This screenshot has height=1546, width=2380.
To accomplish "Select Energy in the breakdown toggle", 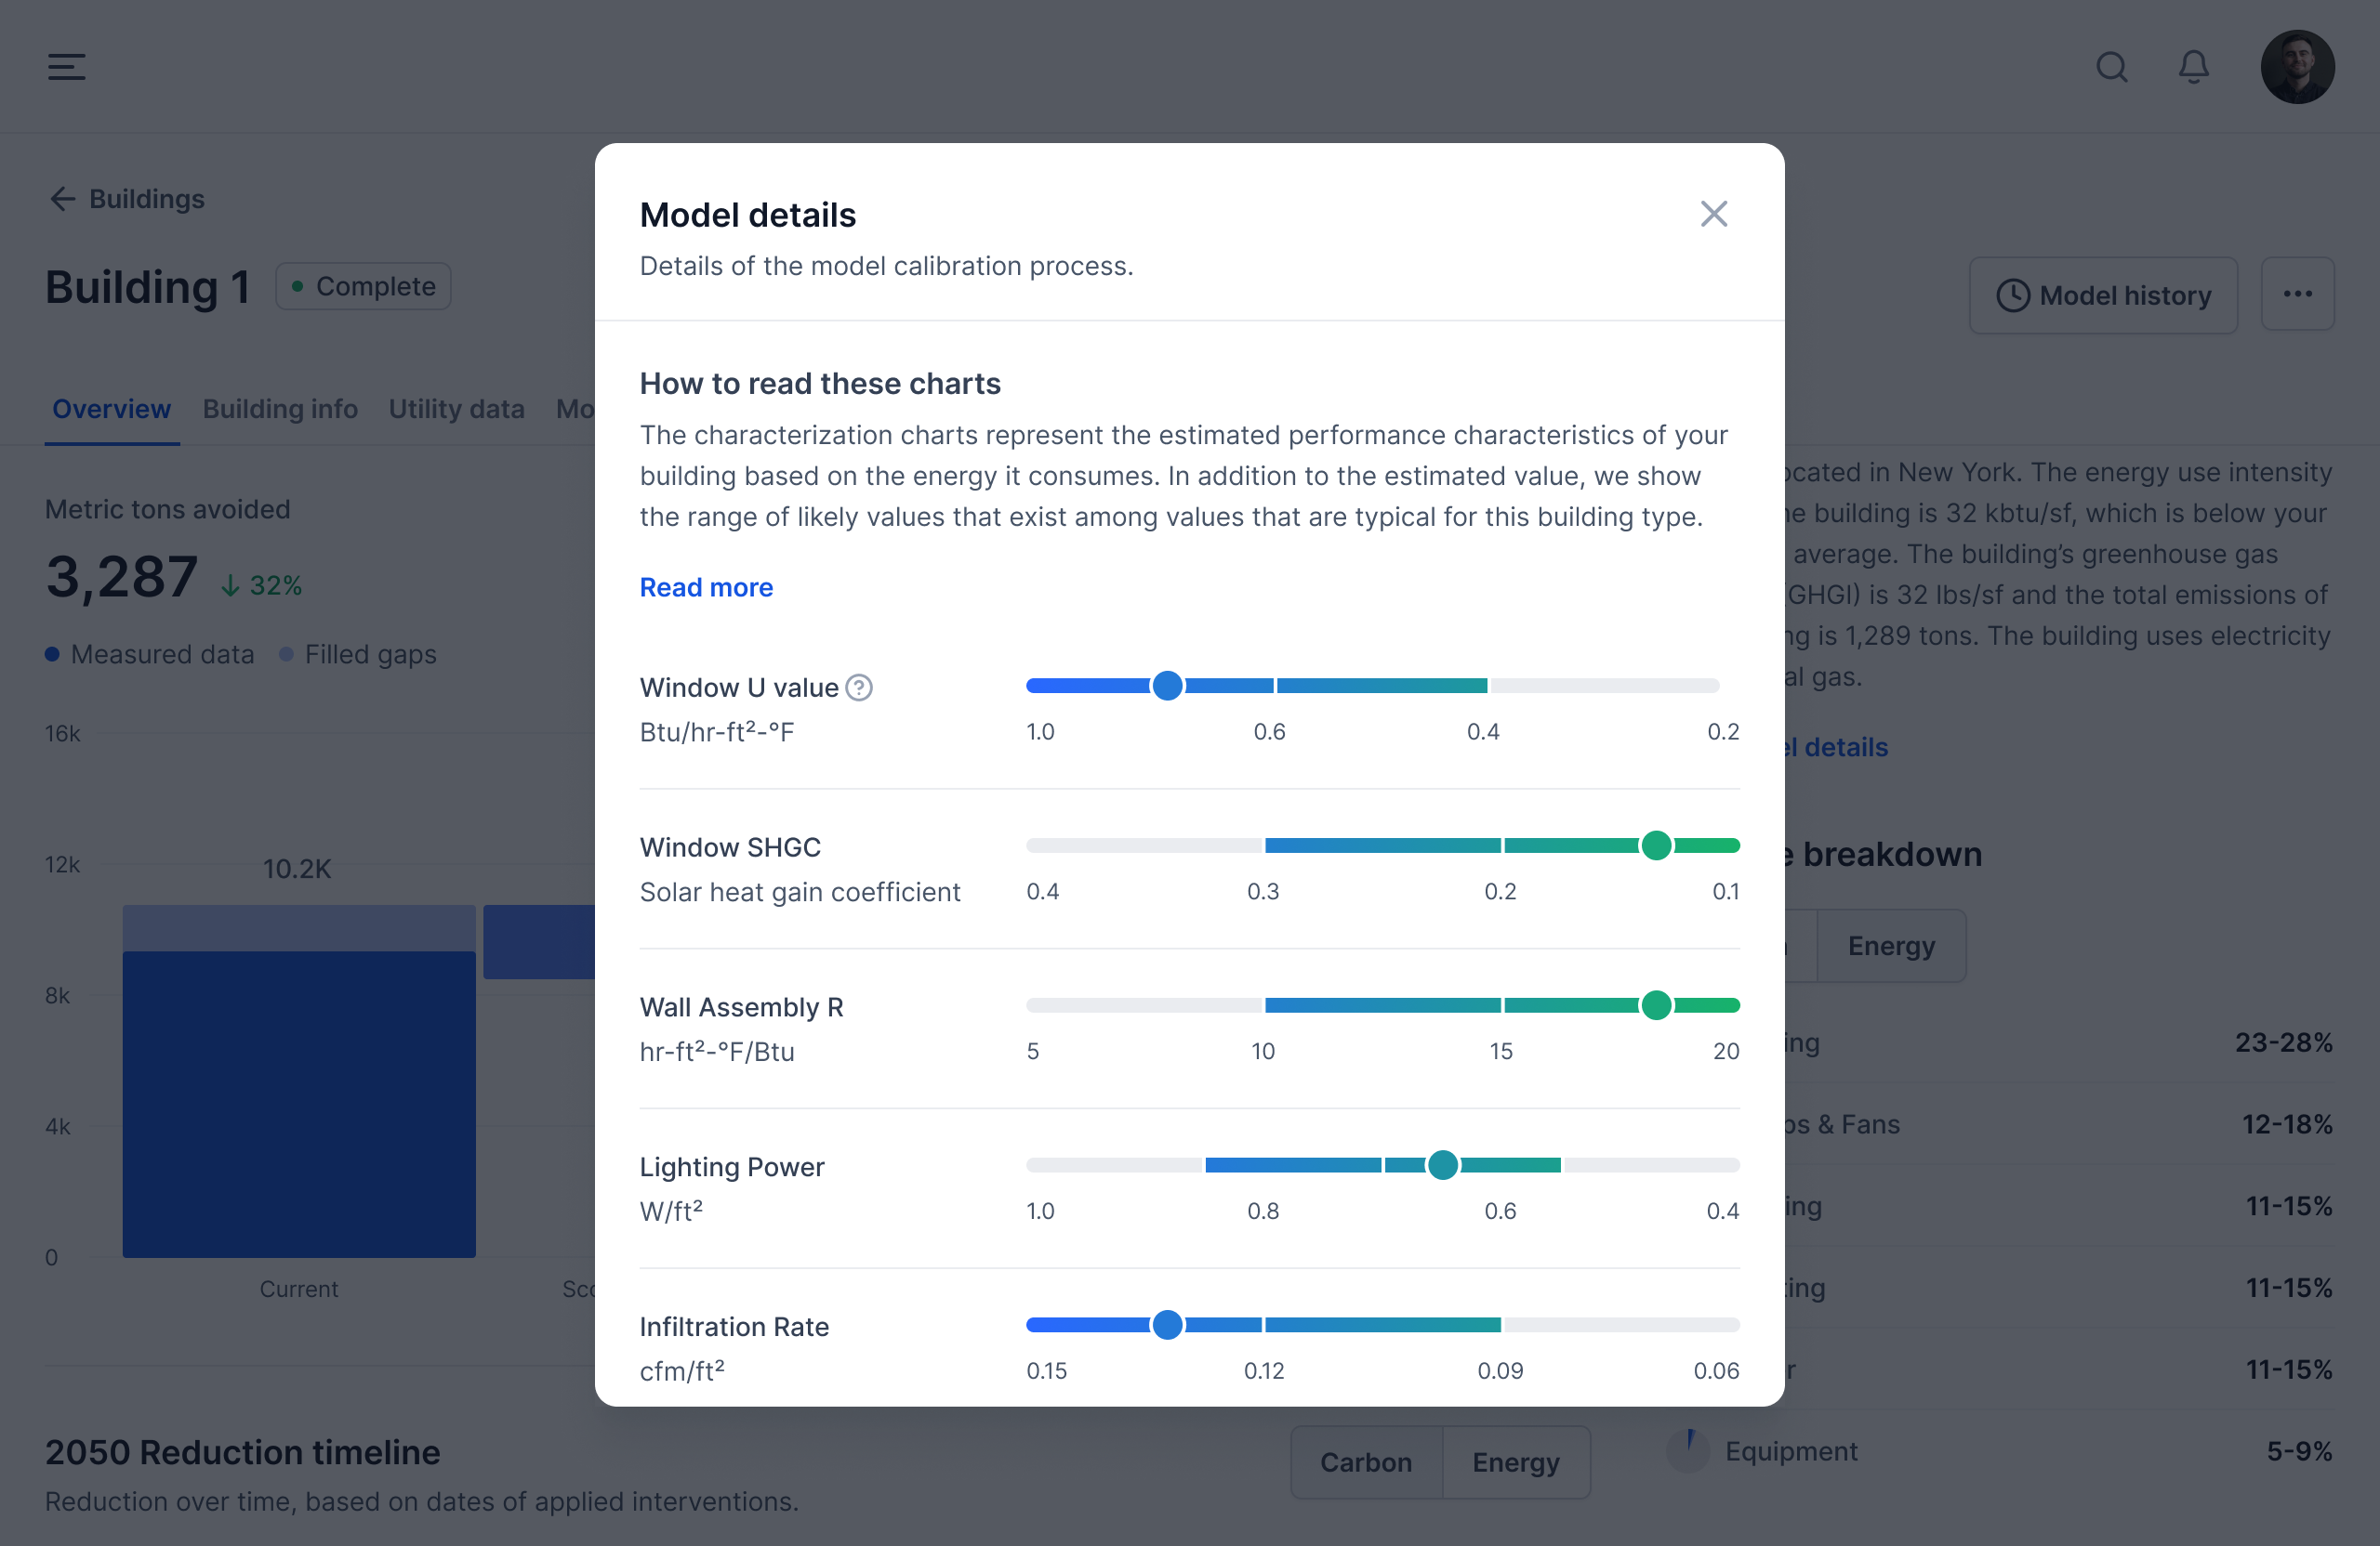I will click(1890, 946).
